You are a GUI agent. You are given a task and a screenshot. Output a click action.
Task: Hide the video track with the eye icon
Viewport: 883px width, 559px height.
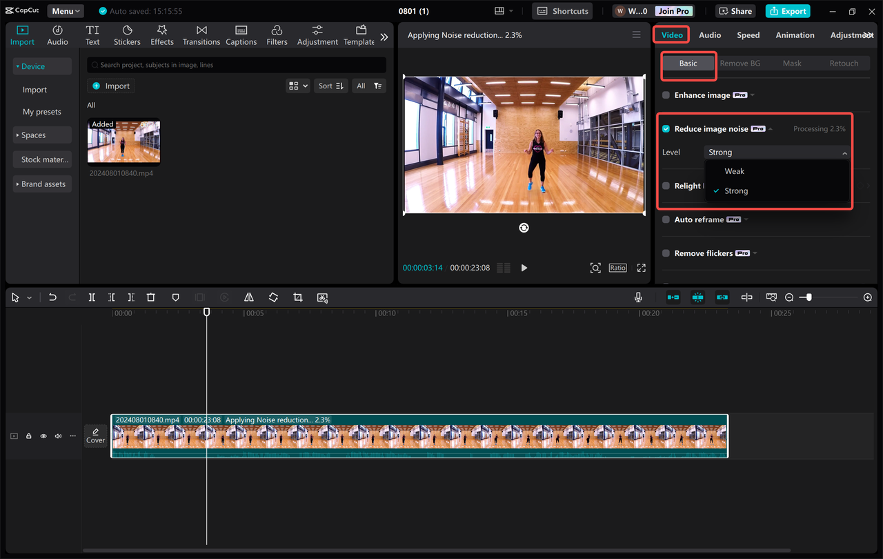click(x=43, y=435)
